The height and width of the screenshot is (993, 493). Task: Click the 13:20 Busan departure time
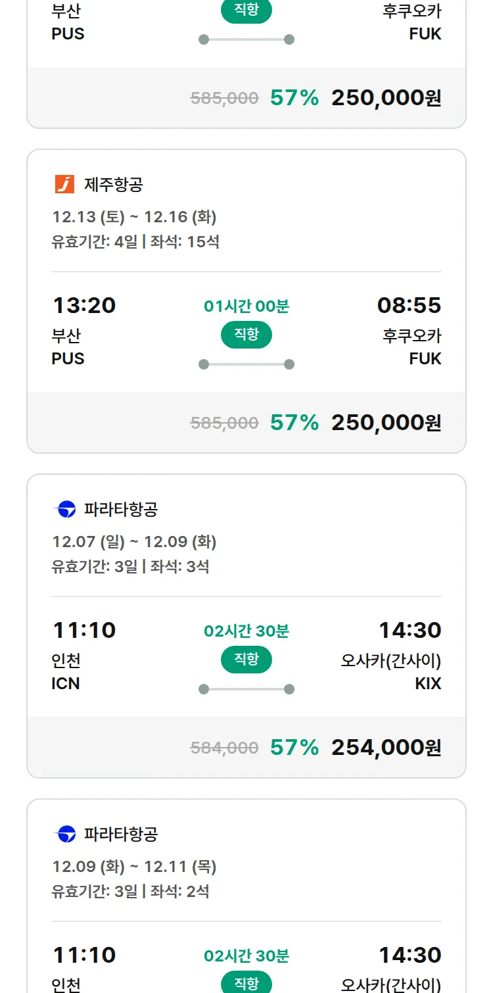(x=84, y=305)
